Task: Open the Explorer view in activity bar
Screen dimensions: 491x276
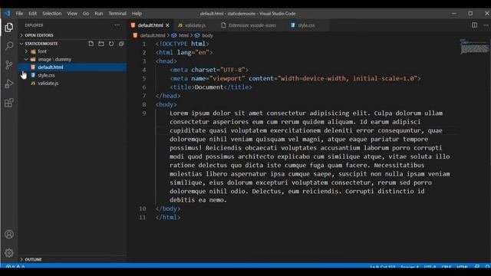Action: [x=8, y=28]
